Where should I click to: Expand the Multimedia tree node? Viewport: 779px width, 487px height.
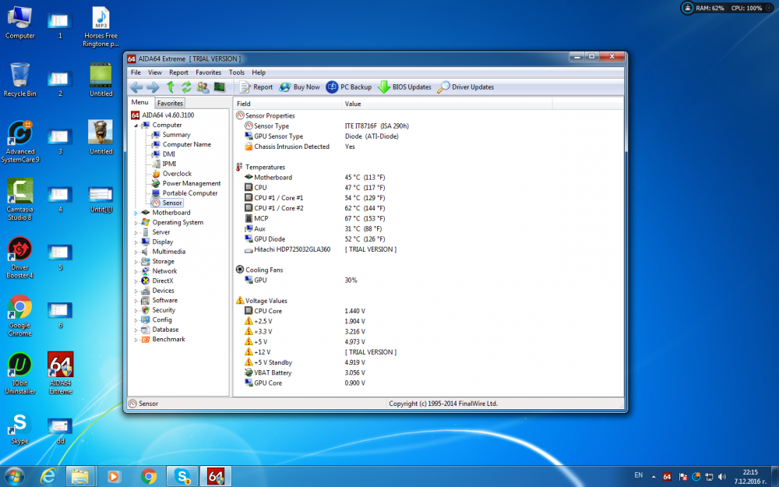click(x=136, y=252)
